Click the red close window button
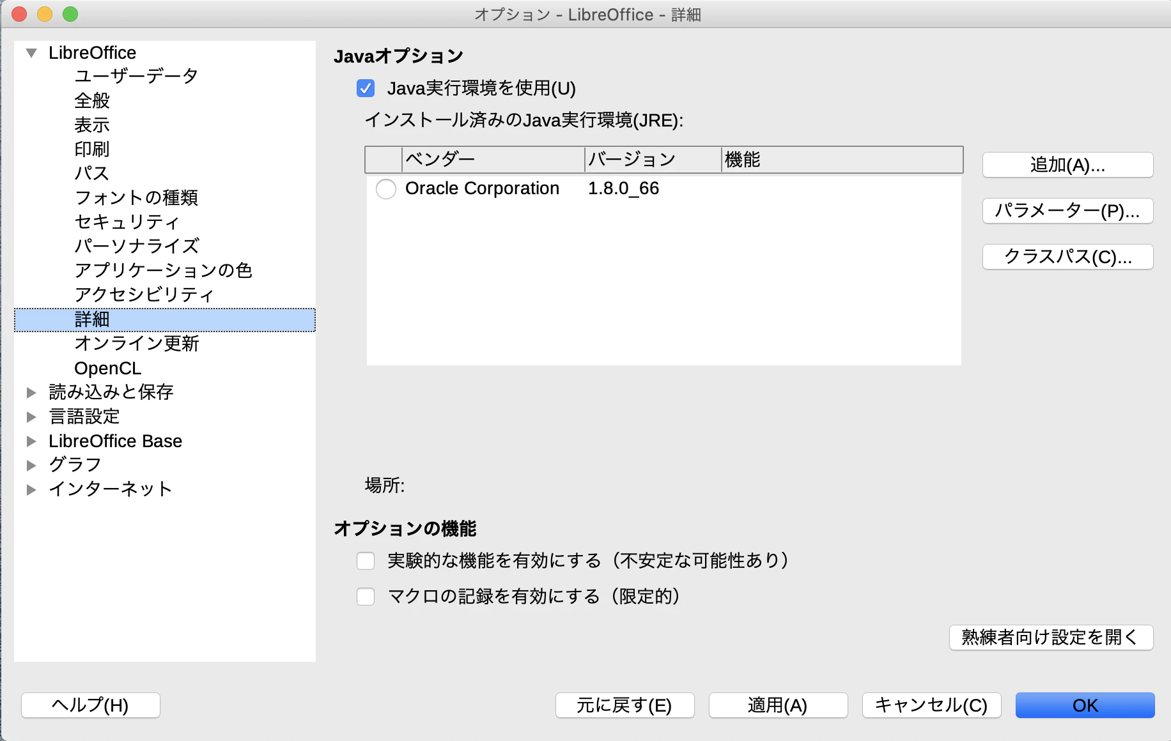Image resolution: width=1171 pixels, height=741 pixels. (x=20, y=14)
